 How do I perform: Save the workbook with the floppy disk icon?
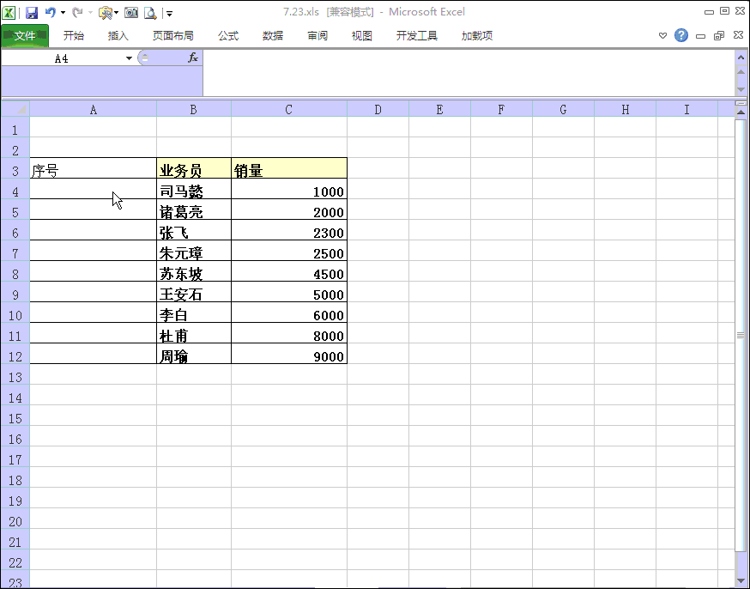32,12
